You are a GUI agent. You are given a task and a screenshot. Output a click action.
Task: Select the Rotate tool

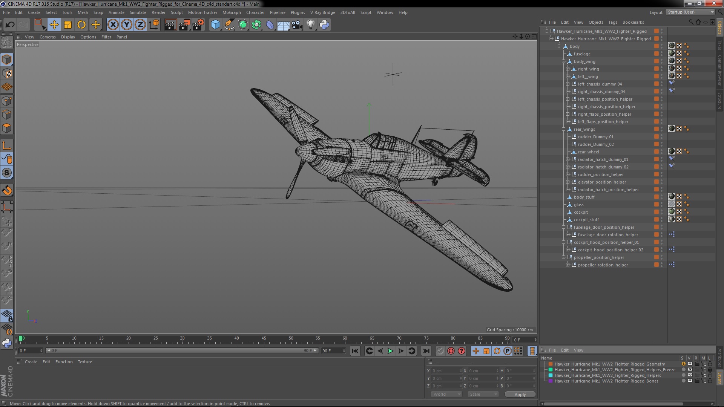[x=81, y=25]
